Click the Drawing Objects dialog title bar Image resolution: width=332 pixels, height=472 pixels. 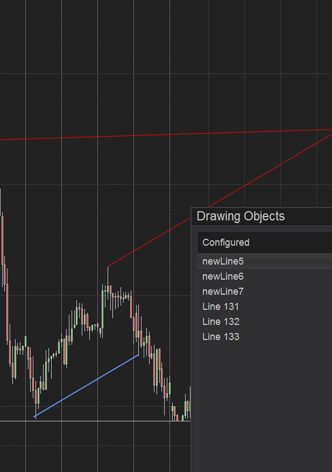click(262, 216)
